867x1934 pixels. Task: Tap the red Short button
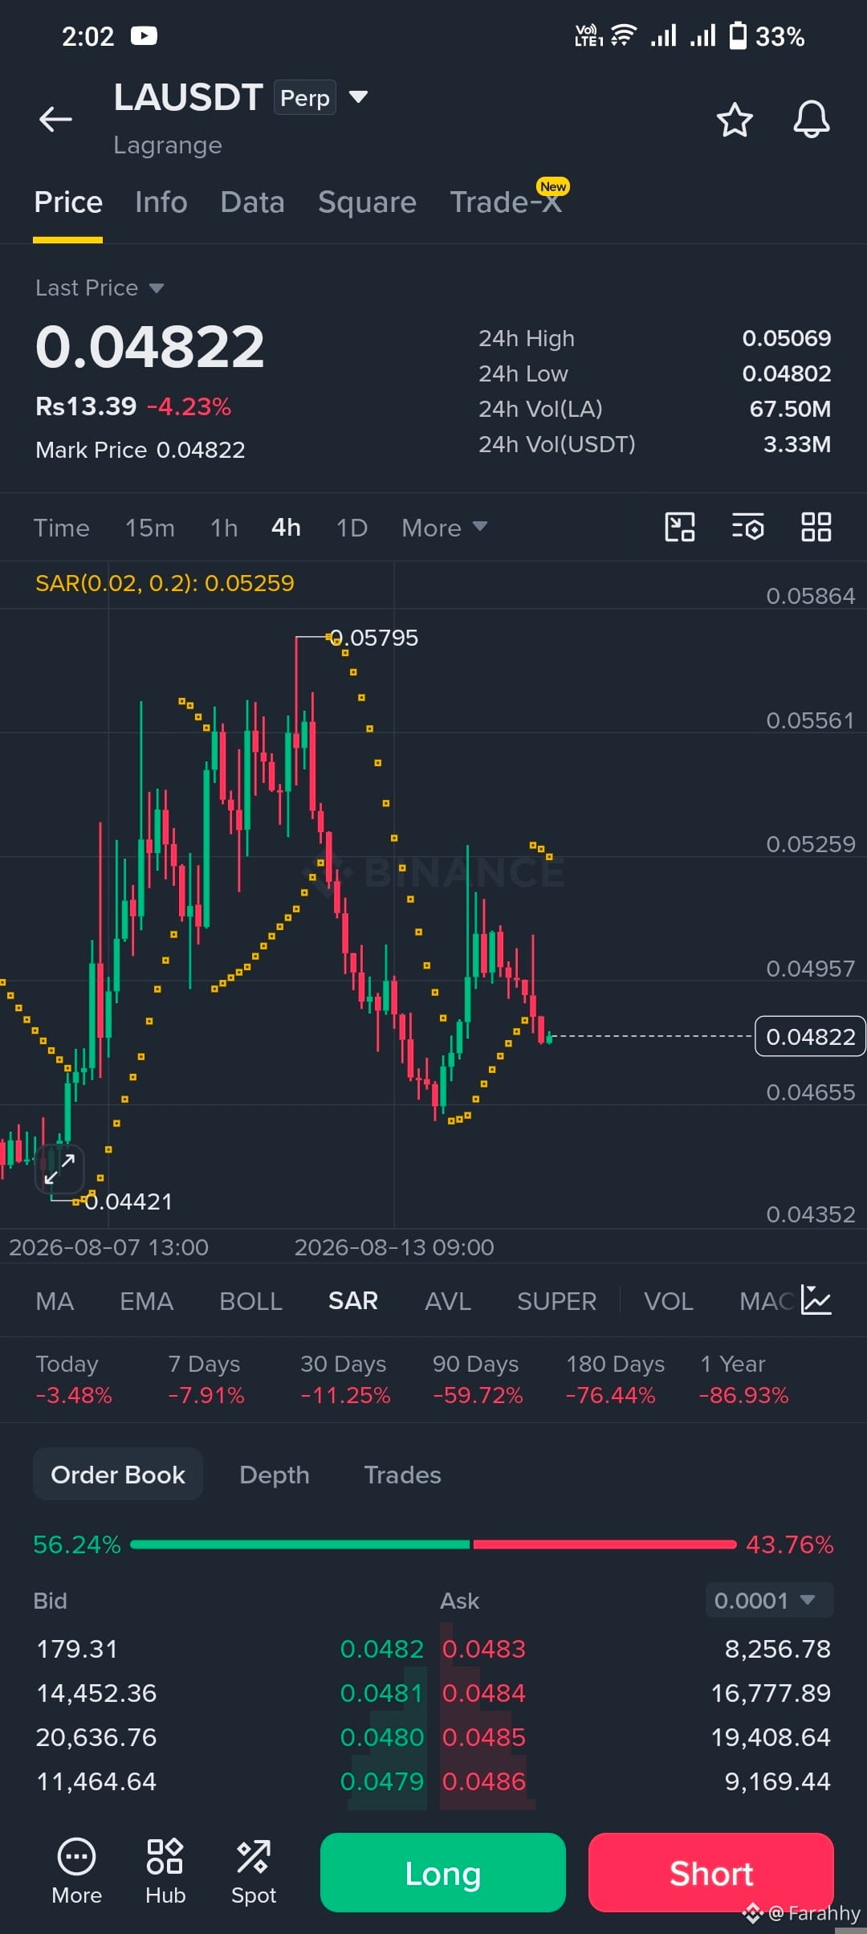(711, 1872)
